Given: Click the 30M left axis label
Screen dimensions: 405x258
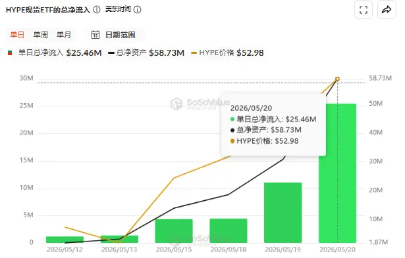Looking at the screenshot, I should [x=26, y=78].
